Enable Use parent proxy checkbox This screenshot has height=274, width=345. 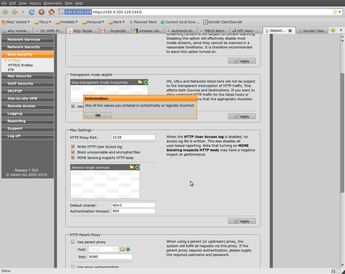[x=73, y=242]
